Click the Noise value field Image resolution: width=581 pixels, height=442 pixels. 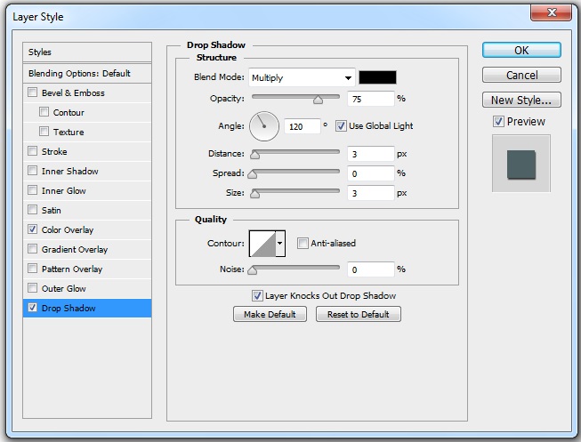[370, 269]
